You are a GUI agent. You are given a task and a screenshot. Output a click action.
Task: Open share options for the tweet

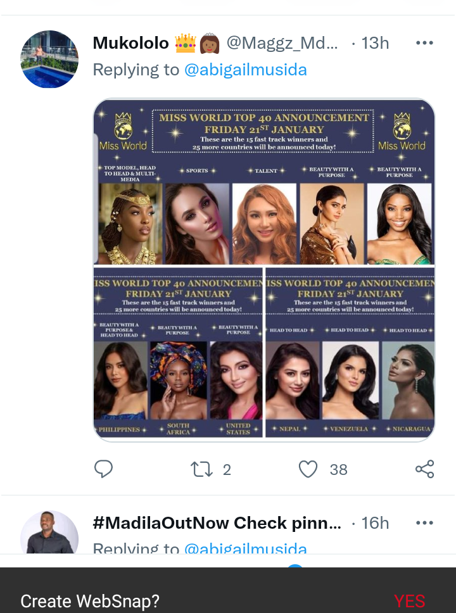click(425, 469)
